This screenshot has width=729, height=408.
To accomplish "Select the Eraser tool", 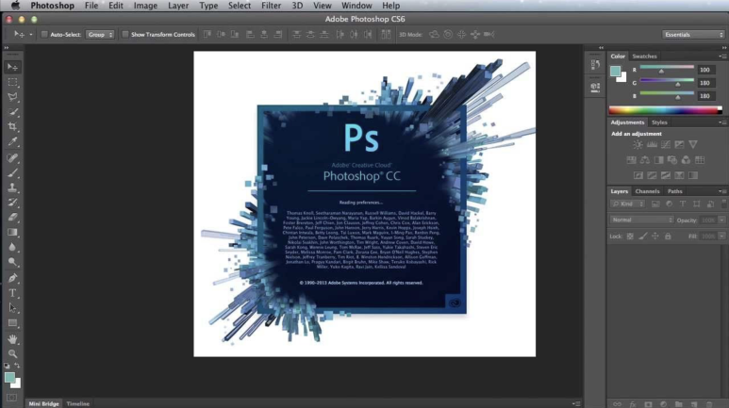I will [12, 217].
